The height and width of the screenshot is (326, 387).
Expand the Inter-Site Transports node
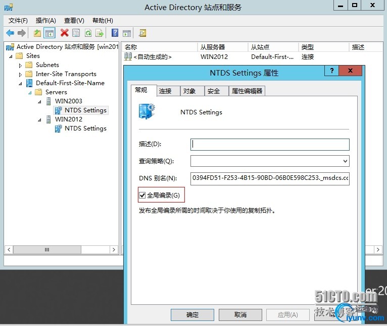coord(20,75)
